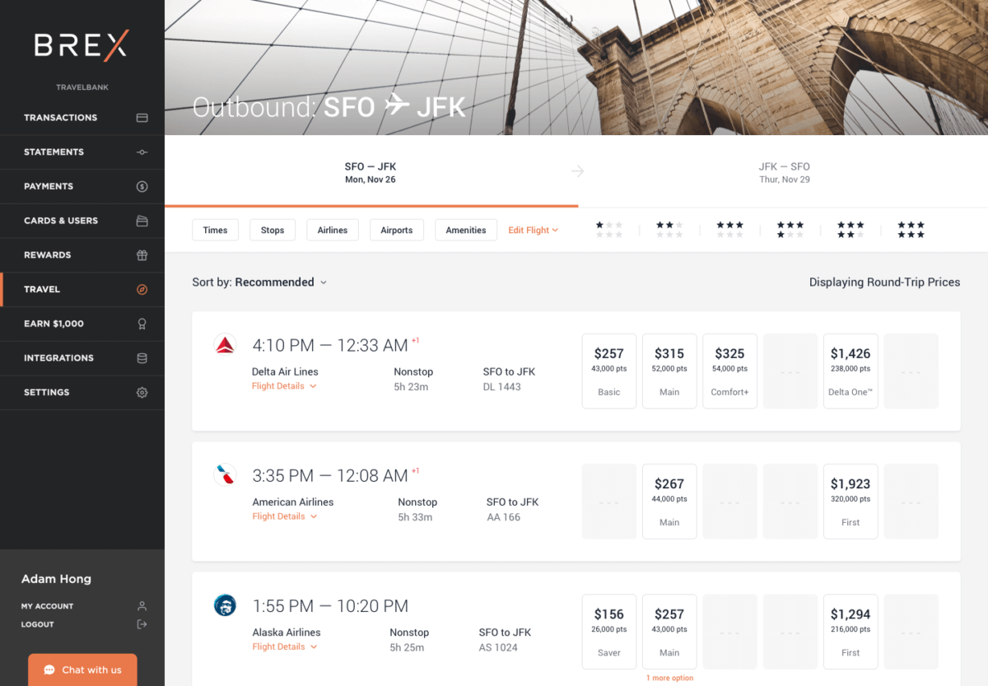Select Alaska $1,294 First fare

click(x=851, y=632)
